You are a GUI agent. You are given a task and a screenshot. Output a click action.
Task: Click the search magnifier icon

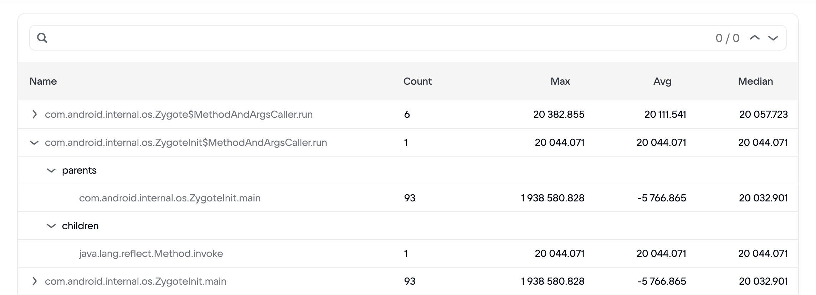click(x=42, y=38)
